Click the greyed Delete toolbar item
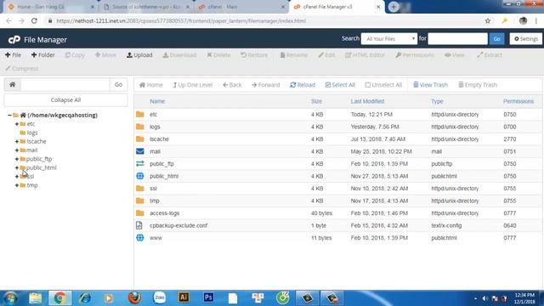The width and height of the screenshot is (544, 306). pyautogui.click(x=218, y=54)
